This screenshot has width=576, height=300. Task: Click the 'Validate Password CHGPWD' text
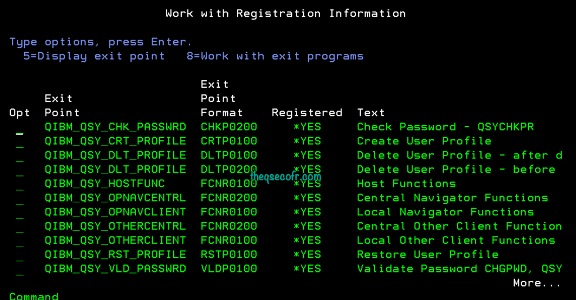(x=442, y=269)
